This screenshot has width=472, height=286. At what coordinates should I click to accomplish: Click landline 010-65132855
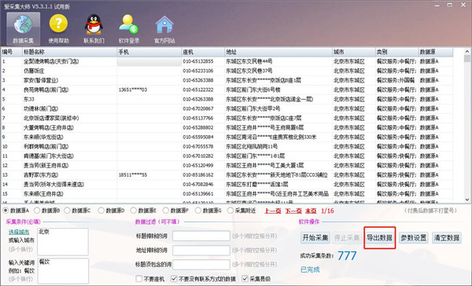pyautogui.click(x=198, y=61)
